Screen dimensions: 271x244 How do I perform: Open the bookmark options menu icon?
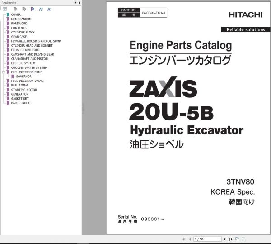(5, 9)
